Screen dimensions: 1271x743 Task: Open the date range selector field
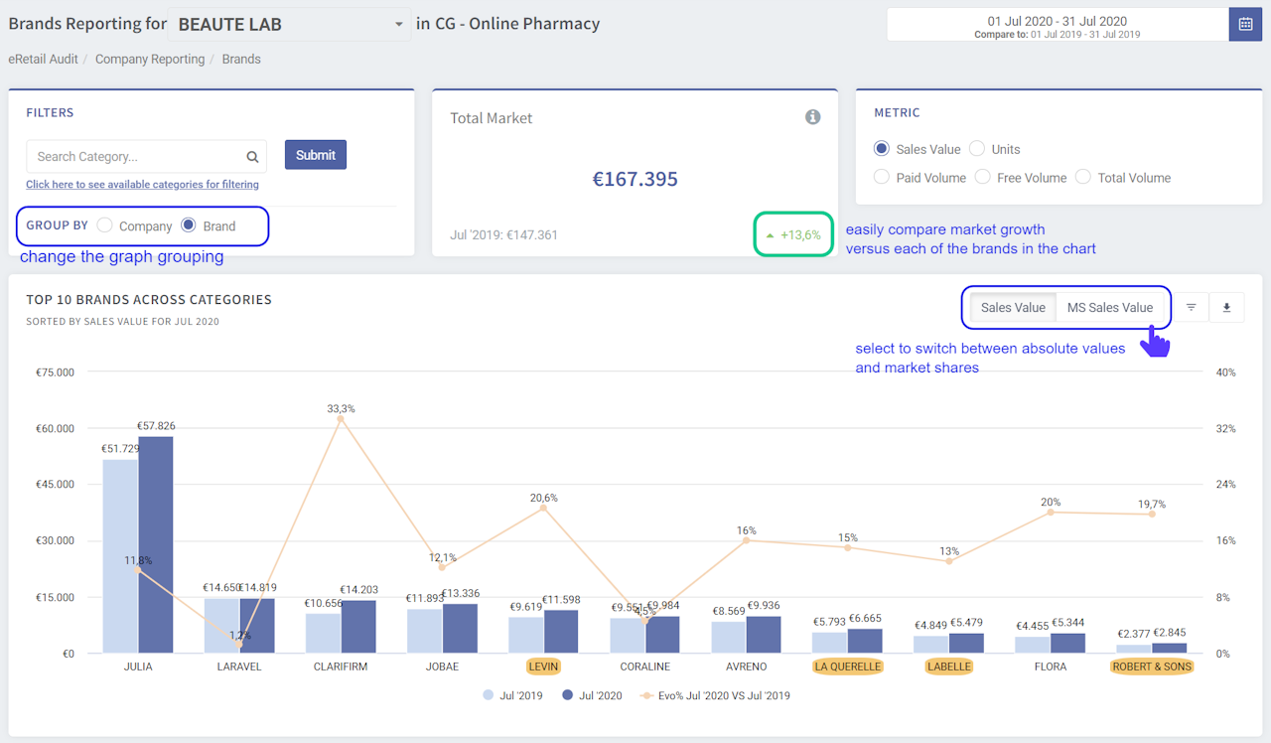click(x=1057, y=24)
